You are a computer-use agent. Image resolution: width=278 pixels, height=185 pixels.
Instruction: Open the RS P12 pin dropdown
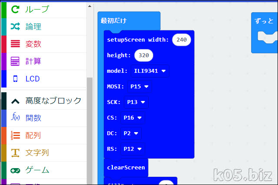point(132,149)
